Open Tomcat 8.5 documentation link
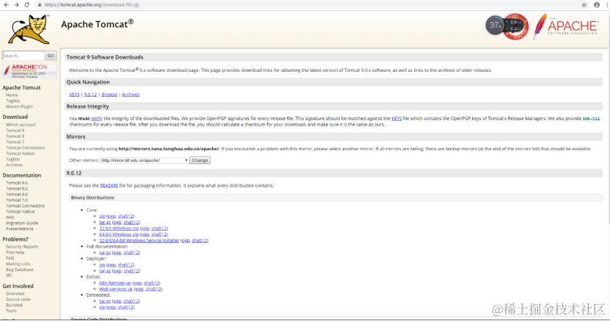This screenshot has height=321, width=610. pos(17,188)
